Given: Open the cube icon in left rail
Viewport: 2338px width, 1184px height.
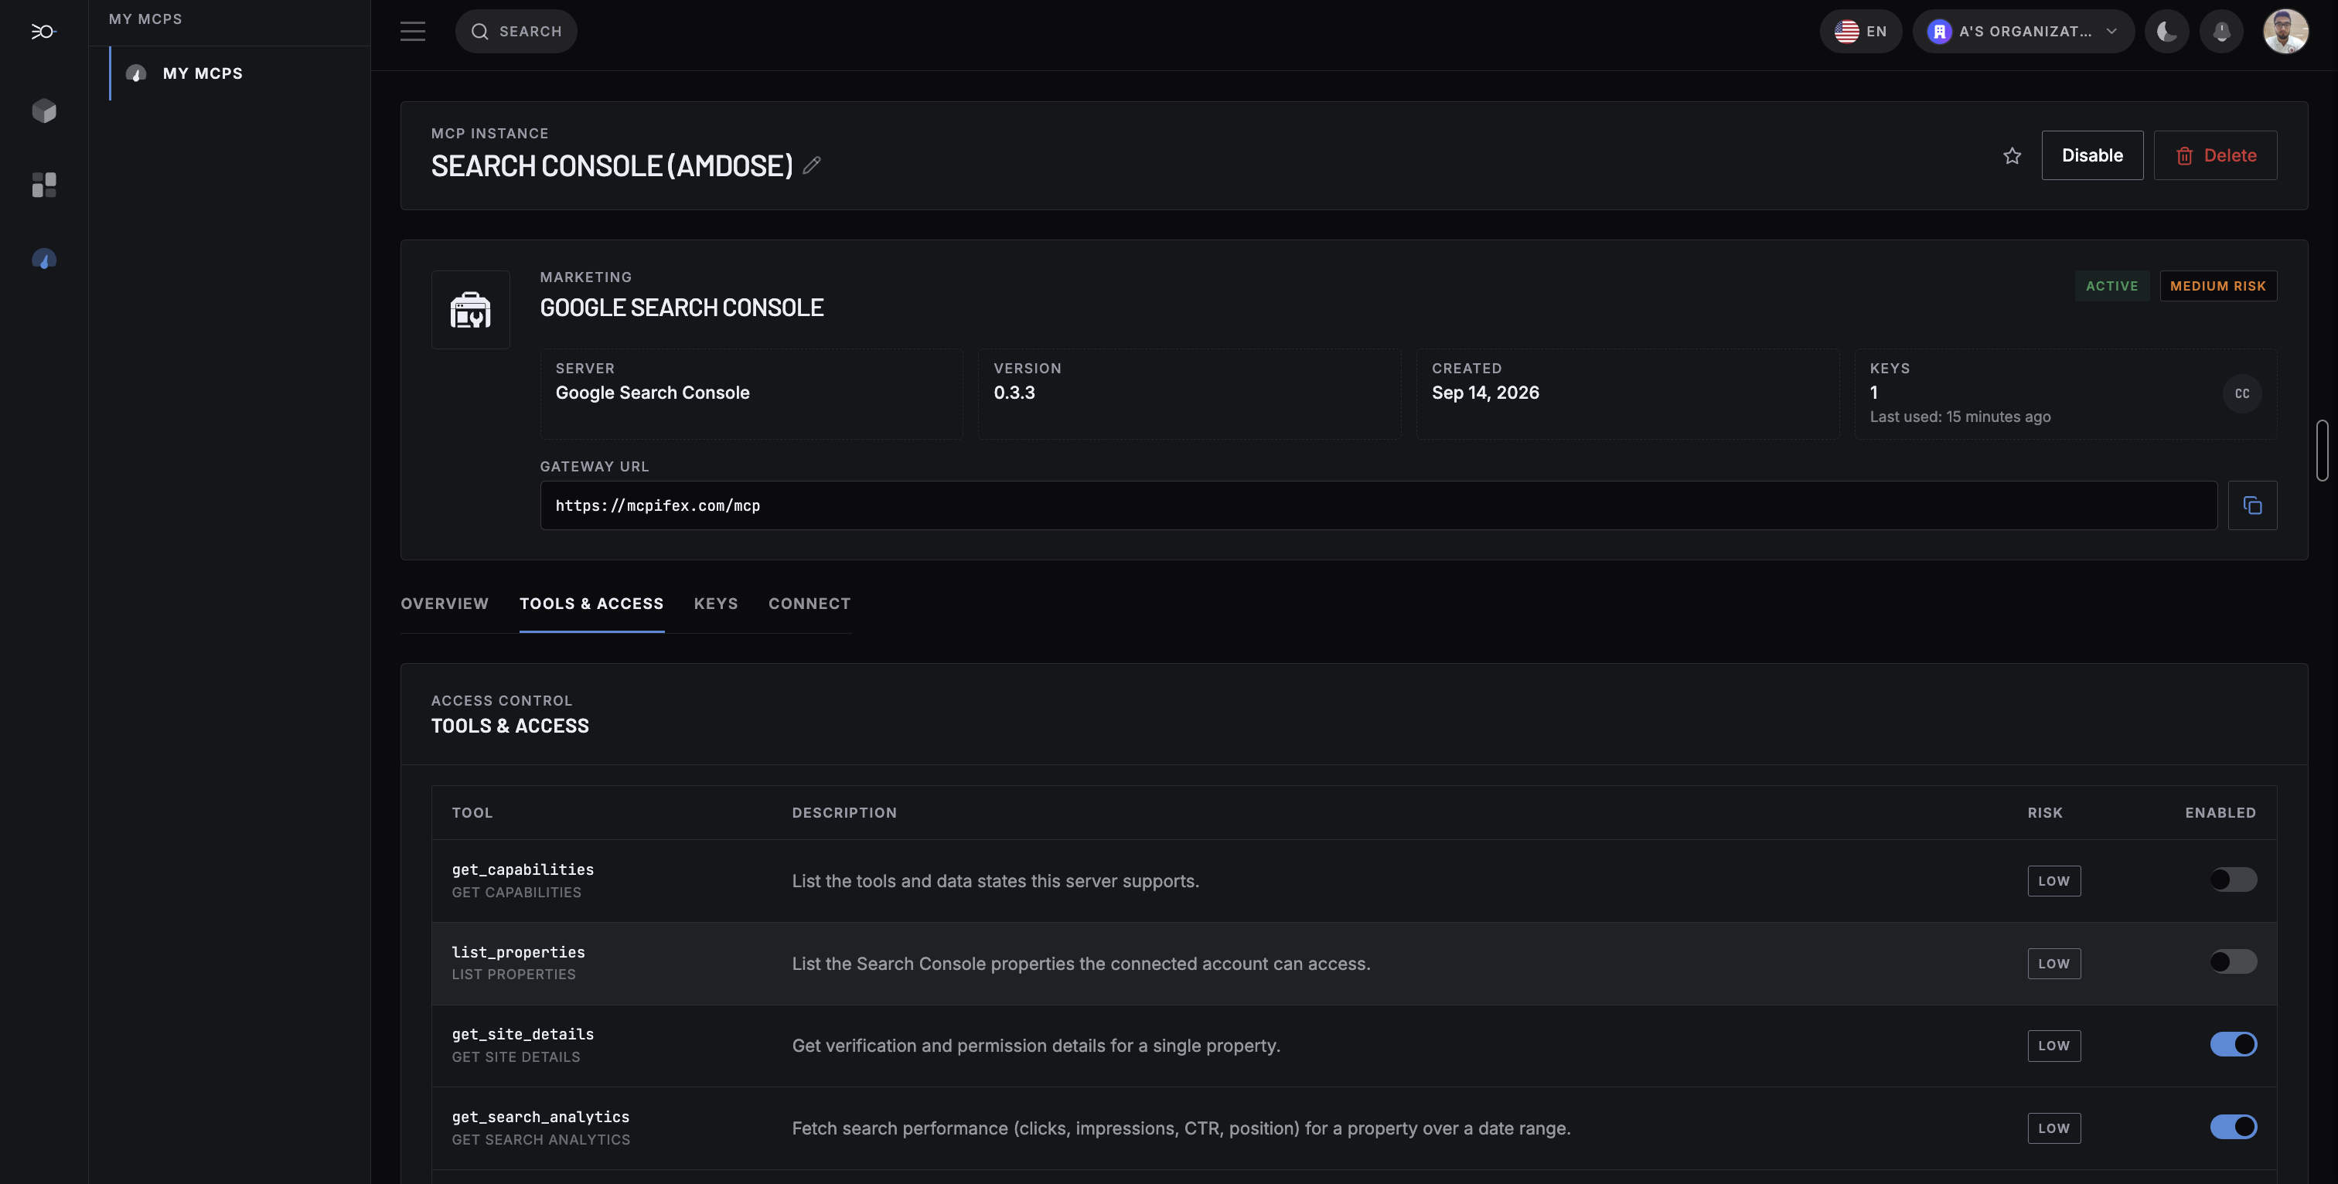Looking at the screenshot, I should pos(43,111).
